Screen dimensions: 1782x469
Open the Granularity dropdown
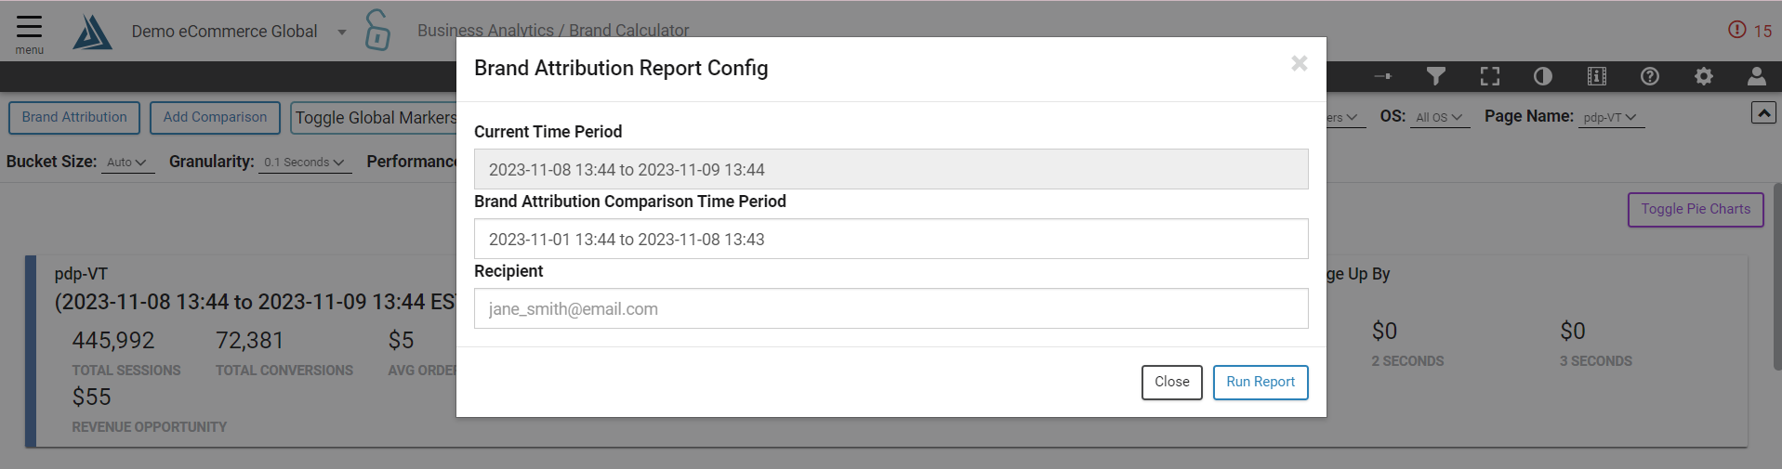point(304,163)
